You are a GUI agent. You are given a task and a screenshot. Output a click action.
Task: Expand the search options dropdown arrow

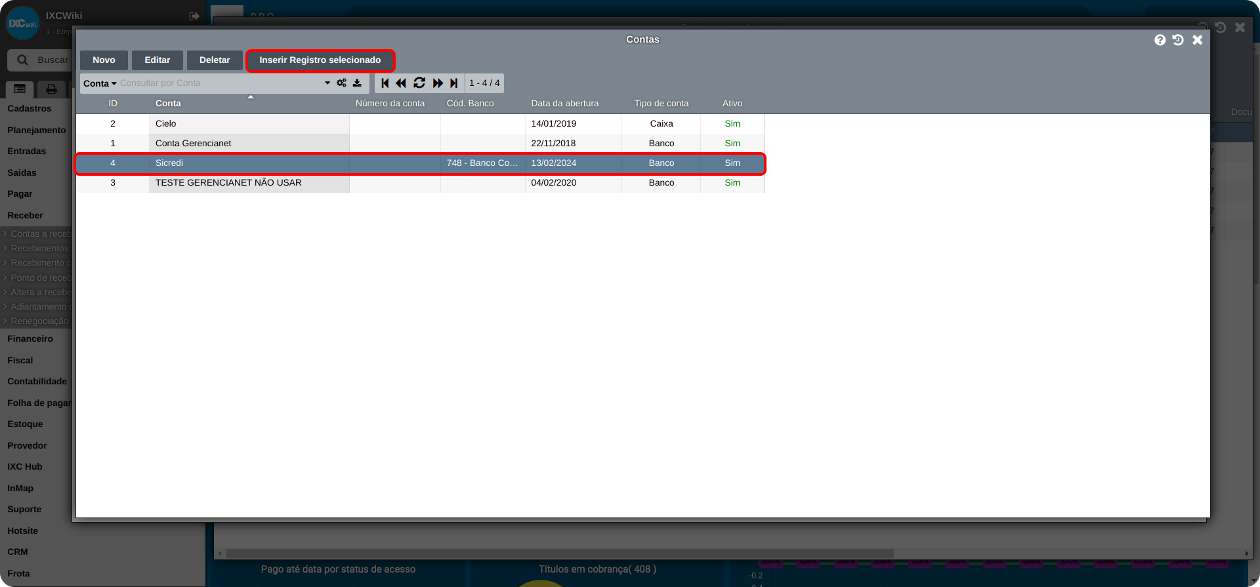point(327,83)
